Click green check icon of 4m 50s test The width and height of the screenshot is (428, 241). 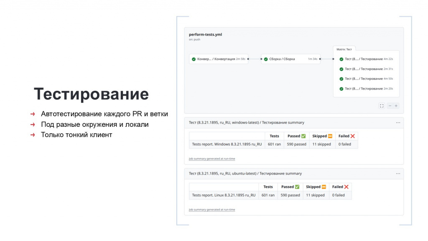(x=341, y=79)
